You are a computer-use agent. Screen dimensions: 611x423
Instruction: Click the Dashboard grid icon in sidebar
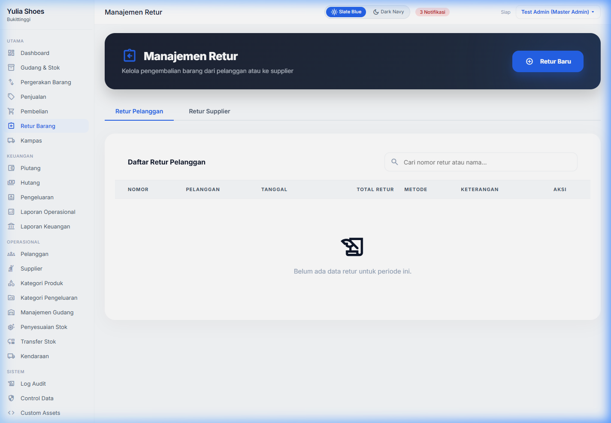(x=11, y=53)
